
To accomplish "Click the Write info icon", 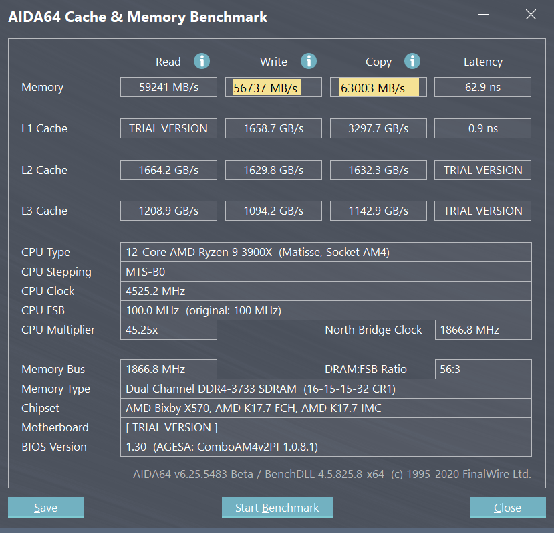I will pos(309,61).
